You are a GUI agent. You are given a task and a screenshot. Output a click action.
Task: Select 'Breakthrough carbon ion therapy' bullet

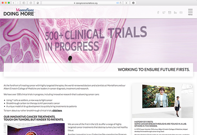pos(33,103)
